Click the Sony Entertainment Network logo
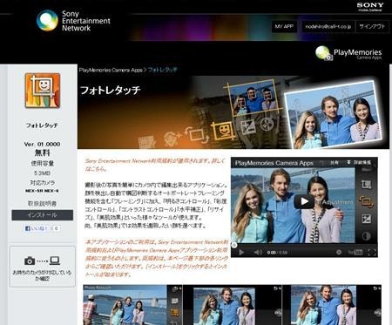The width and height of the screenshot is (392, 325). pos(73,21)
